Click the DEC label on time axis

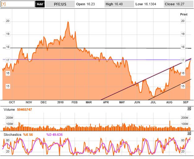point(44,102)
